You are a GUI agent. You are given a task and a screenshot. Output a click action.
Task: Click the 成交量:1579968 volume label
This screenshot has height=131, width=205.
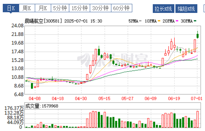(x=42, y=106)
